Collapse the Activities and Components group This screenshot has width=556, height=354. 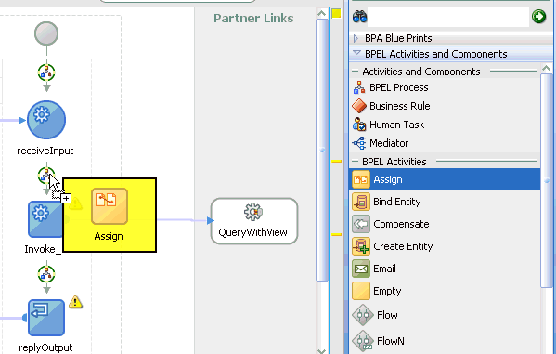coord(356,72)
